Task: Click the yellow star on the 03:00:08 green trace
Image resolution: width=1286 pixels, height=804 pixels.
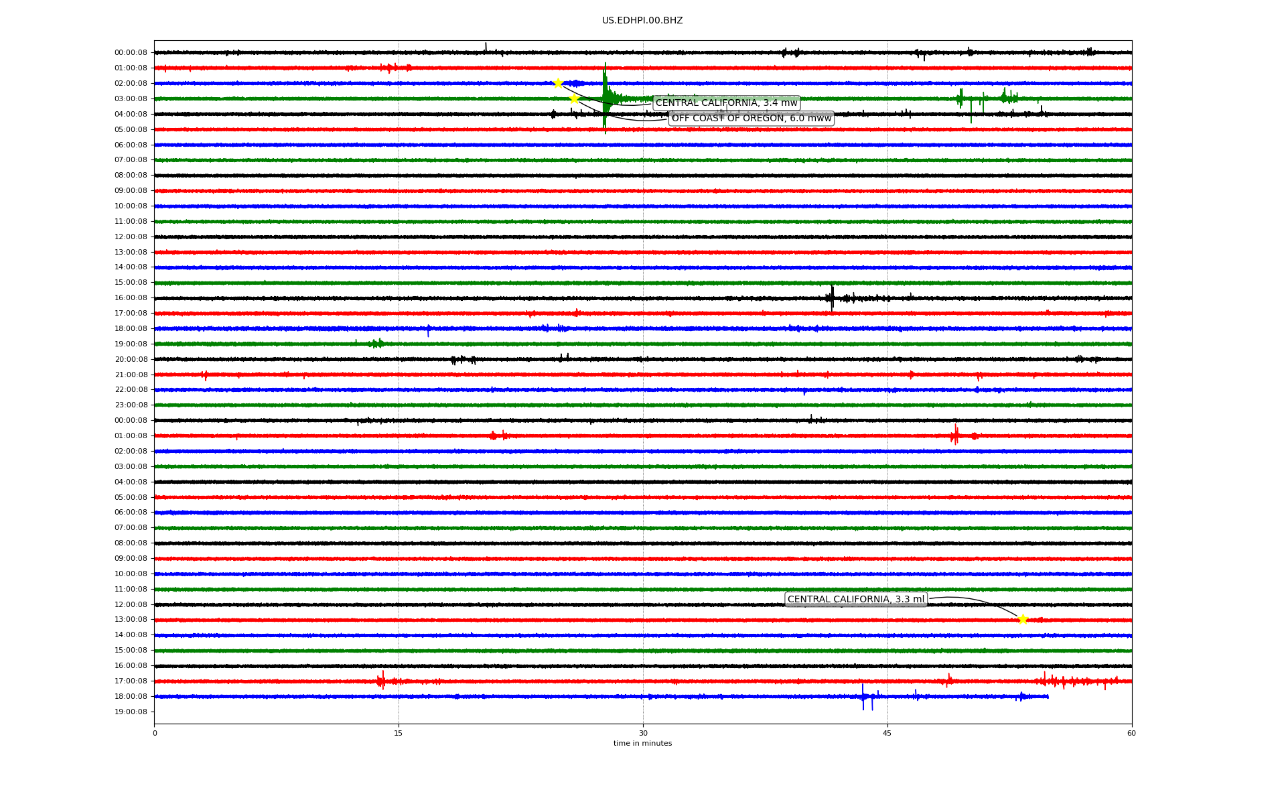Action: point(574,98)
